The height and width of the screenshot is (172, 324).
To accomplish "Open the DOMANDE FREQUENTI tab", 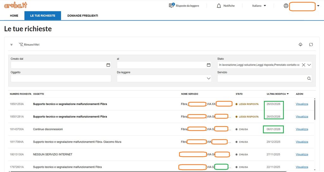I will pyautogui.click(x=83, y=15).
